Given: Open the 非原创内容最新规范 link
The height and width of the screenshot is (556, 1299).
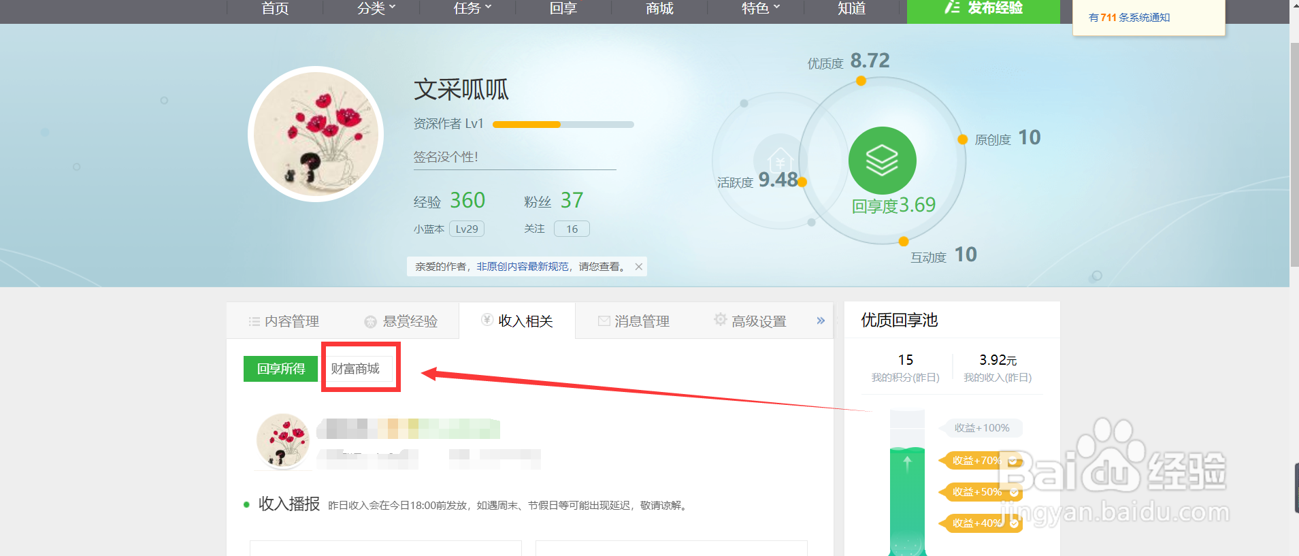Looking at the screenshot, I should click(522, 267).
